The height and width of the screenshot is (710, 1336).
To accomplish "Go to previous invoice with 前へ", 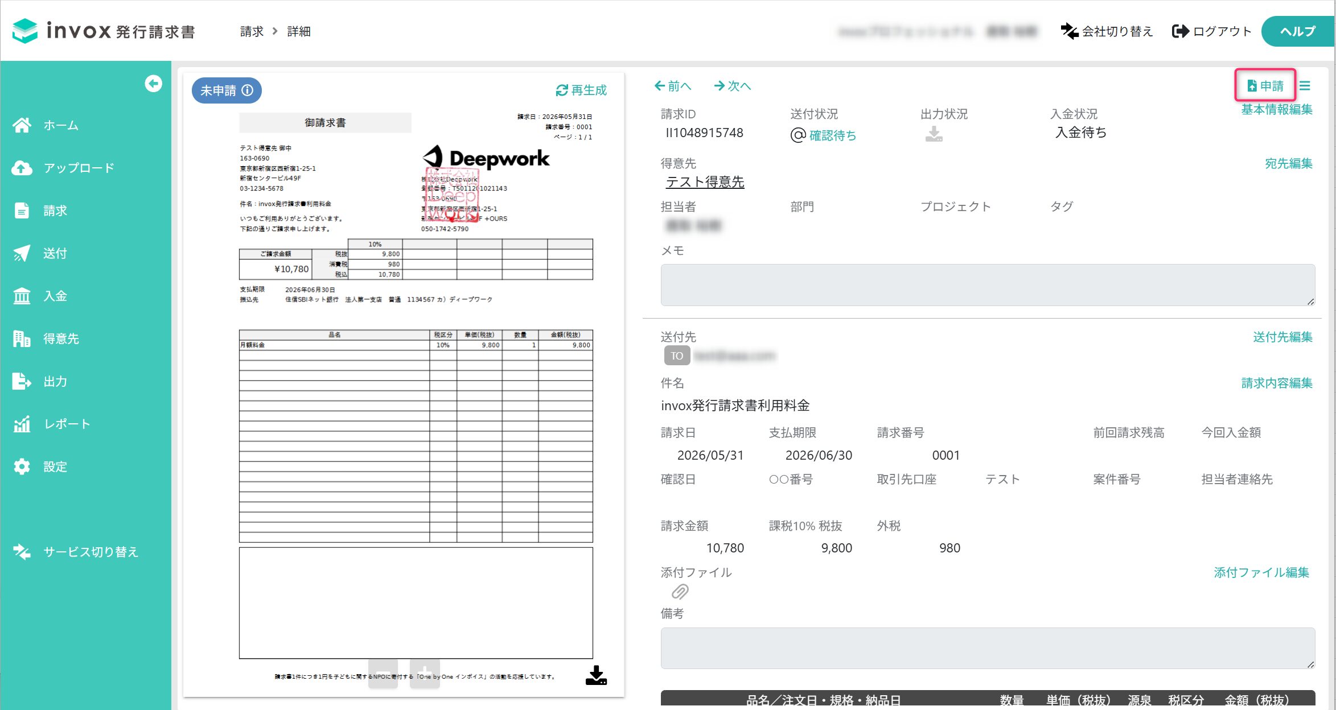I will pos(672,86).
